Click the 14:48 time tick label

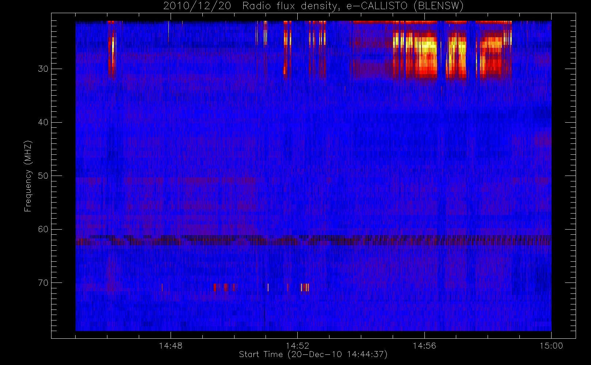click(171, 346)
